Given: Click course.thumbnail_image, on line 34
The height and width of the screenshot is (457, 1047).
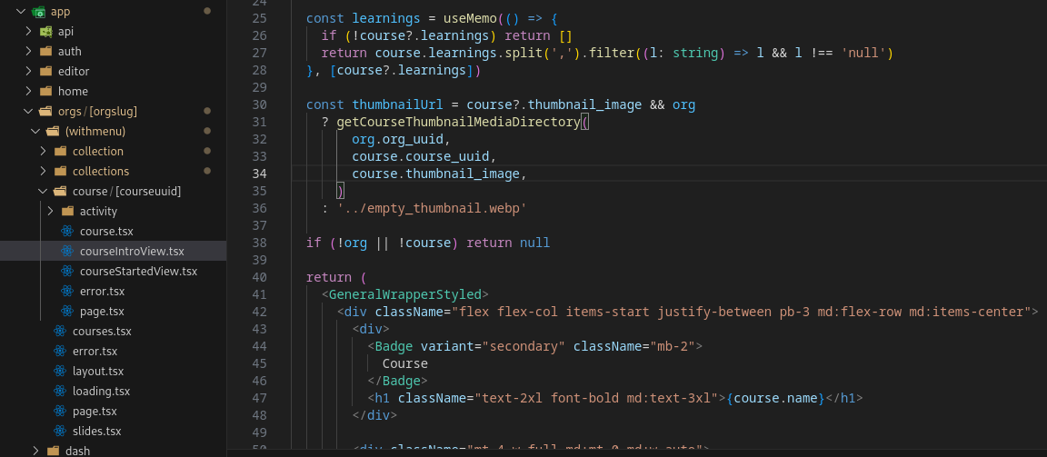Looking at the screenshot, I should click(439, 174).
